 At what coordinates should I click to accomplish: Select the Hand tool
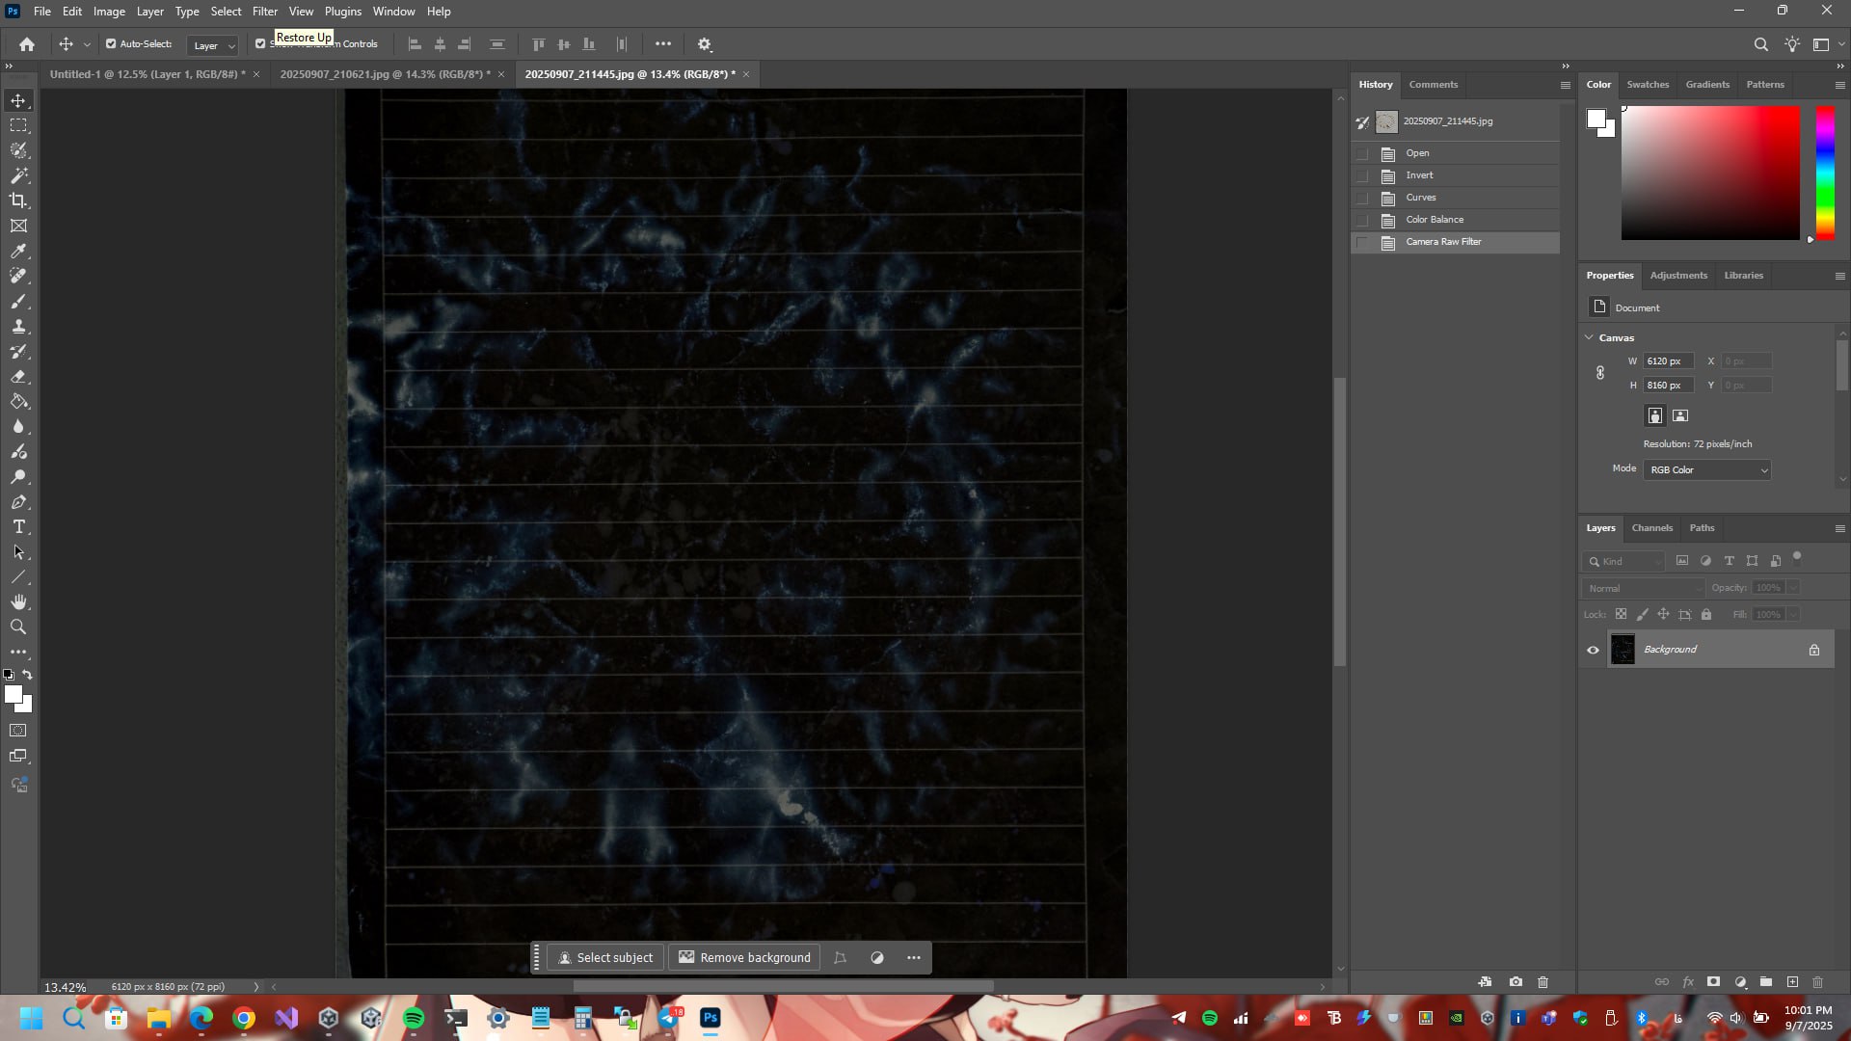coord(18,601)
